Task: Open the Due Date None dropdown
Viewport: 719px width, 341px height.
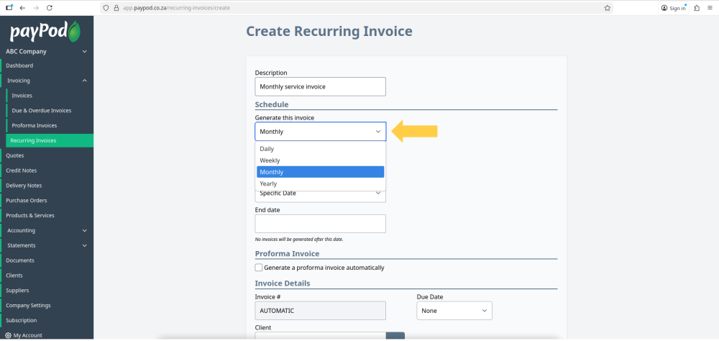Action: point(454,311)
